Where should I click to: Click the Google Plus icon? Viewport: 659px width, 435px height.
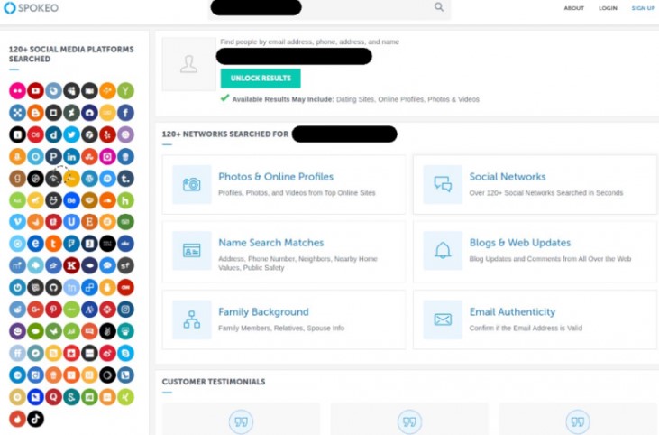click(x=35, y=310)
